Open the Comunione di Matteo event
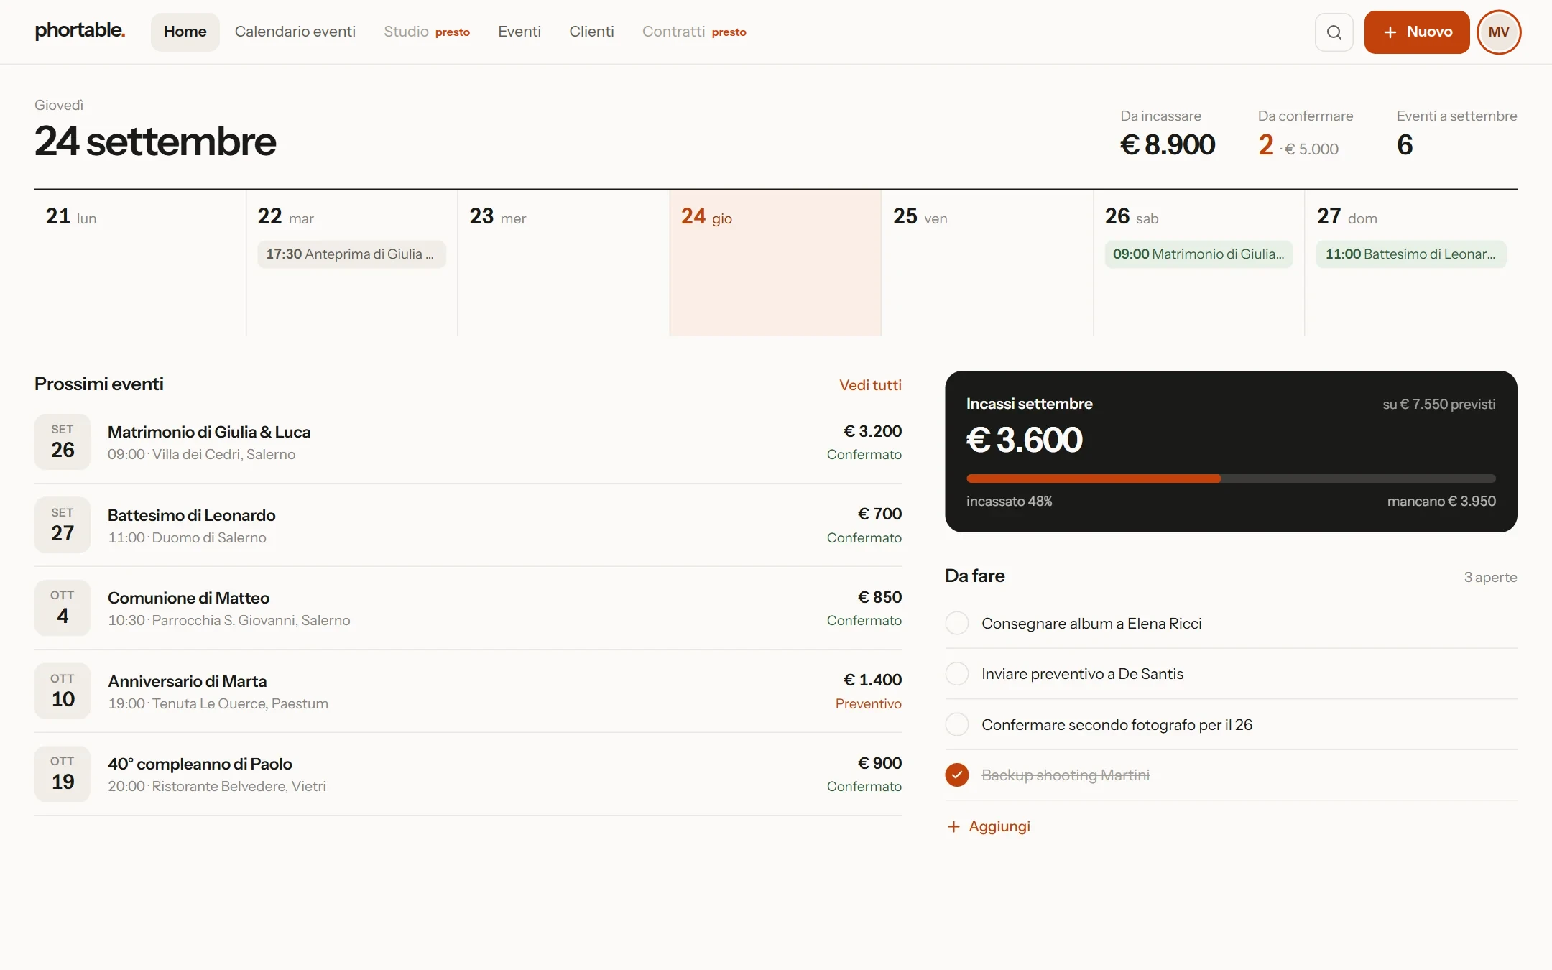The width and height of the screenshot is (1552, 970). click(468, 608)
